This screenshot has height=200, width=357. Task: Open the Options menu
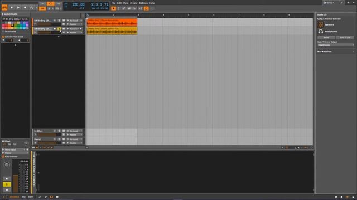(143, 3)
